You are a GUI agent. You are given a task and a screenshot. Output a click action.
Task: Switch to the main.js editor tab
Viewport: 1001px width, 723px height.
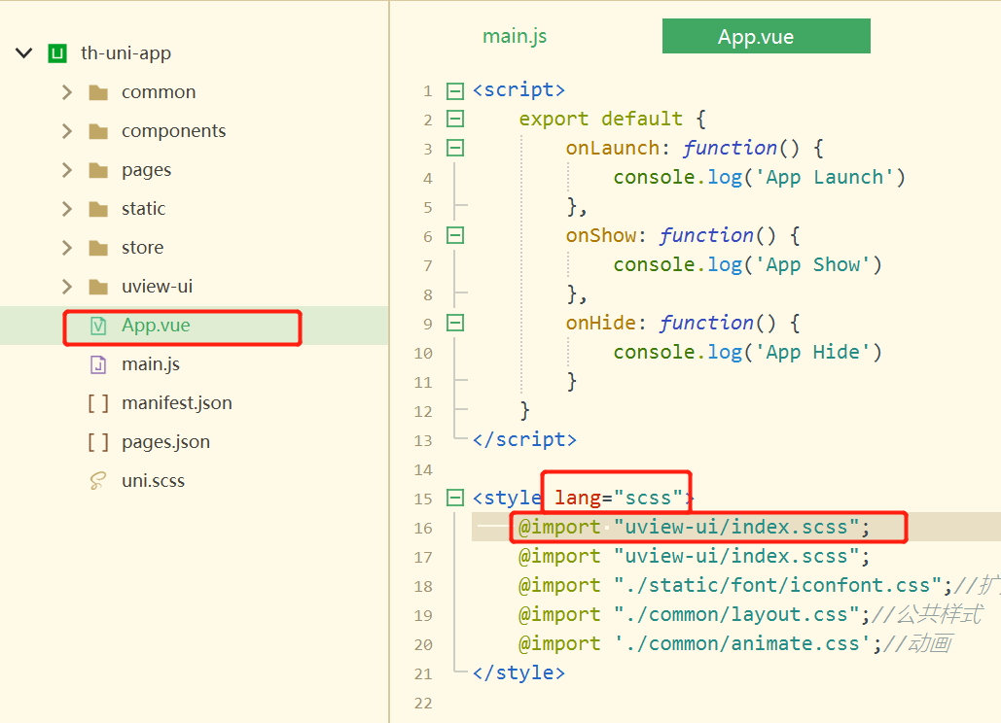coord(515,36)
